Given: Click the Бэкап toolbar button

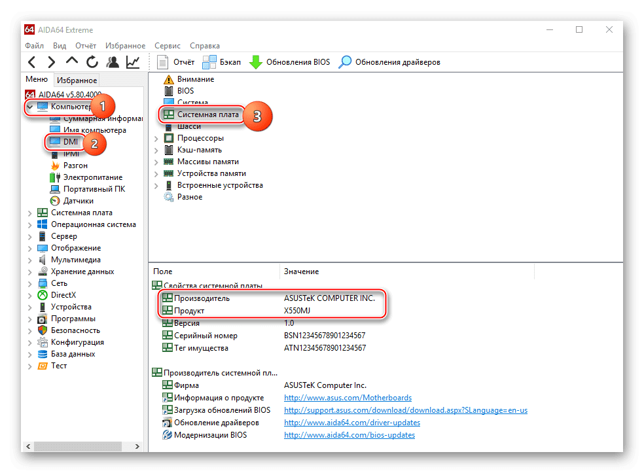Looking at the screenshot, I should tap(221, 62).
